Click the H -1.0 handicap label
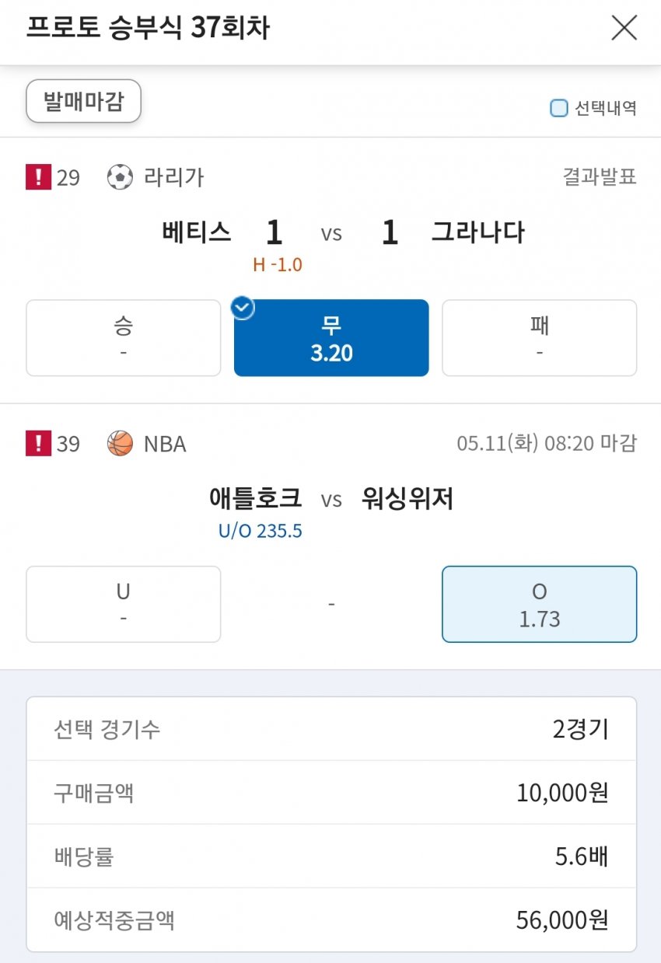The height and width of the screenshot is (963, 661). (278, 265)
